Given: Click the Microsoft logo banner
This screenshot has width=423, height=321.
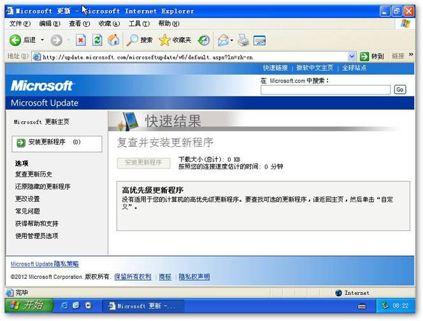Looking at the screenshot, I should coord(42,86).
